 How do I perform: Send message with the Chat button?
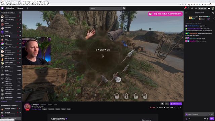point(212,119)
